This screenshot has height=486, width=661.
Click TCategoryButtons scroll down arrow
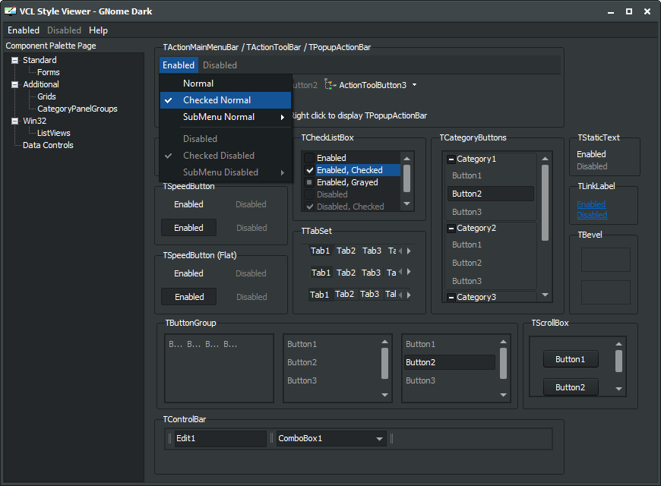[x=545, y=295]
